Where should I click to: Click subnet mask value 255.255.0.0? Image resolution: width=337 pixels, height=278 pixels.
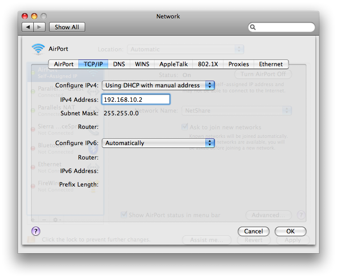click(x=121, y=113)
